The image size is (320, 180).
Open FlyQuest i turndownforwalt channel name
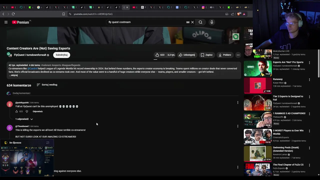click(30, 55)
